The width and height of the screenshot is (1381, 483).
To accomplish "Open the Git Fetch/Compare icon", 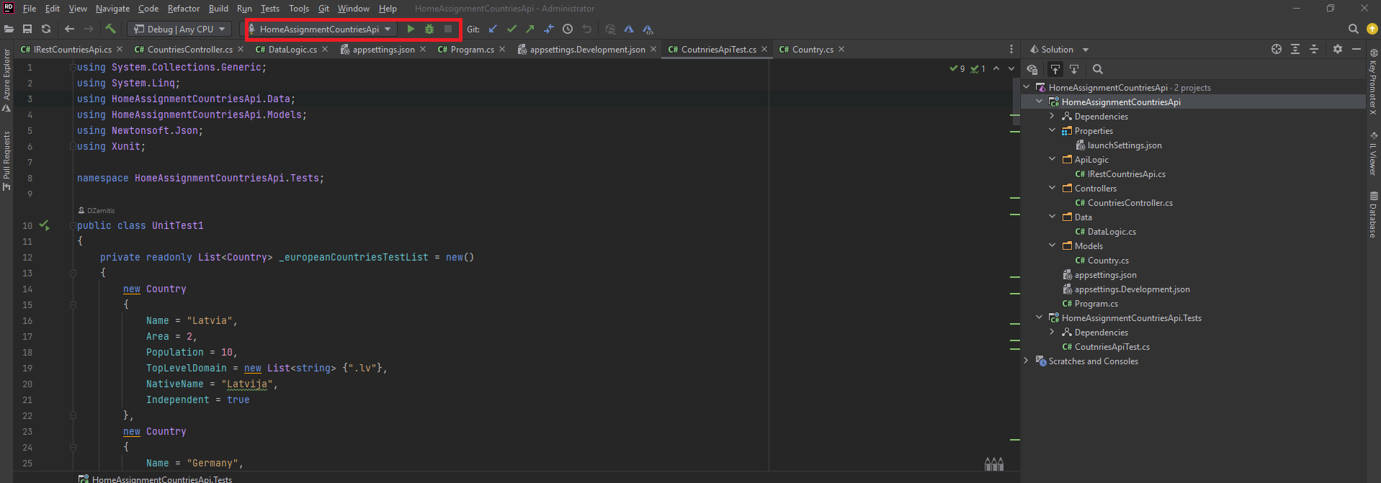I will click(549, 29).
